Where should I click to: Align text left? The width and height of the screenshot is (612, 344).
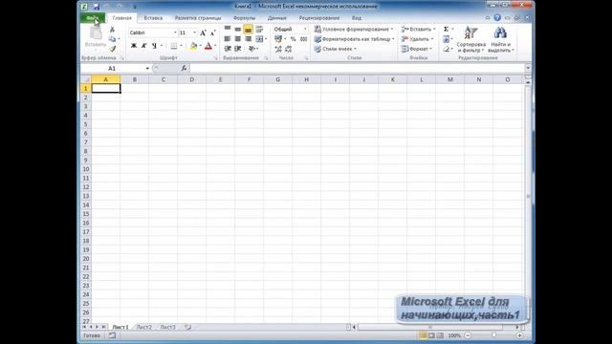pos(228,39)
